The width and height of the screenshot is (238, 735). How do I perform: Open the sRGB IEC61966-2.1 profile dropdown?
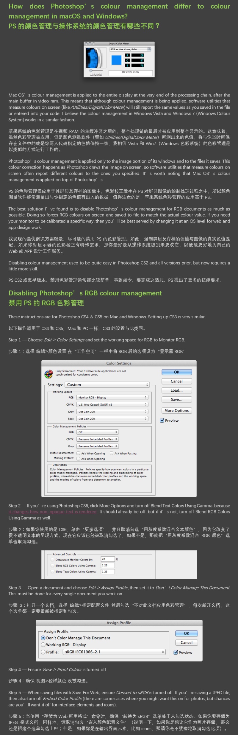(x=114, y=652)
